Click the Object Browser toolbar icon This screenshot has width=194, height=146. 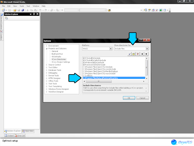(x=153, y=10)
